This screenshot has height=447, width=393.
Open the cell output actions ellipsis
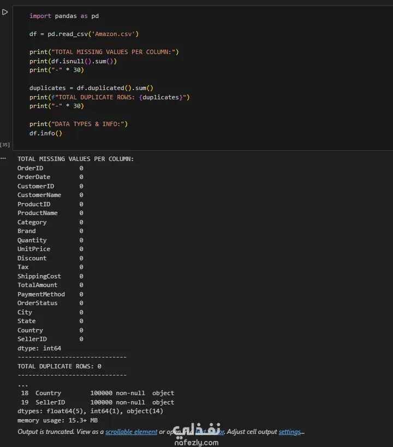pyautogui.click(x=3, y=158)
